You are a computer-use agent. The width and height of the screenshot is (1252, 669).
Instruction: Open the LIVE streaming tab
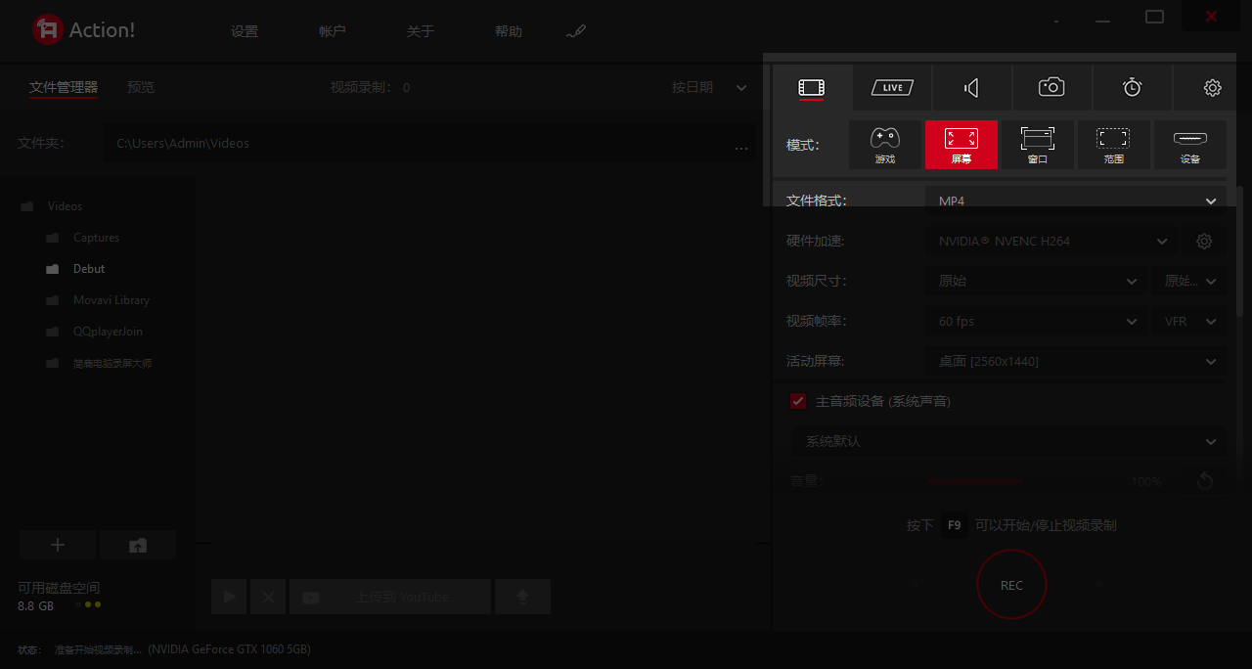(x=891, y=87)
